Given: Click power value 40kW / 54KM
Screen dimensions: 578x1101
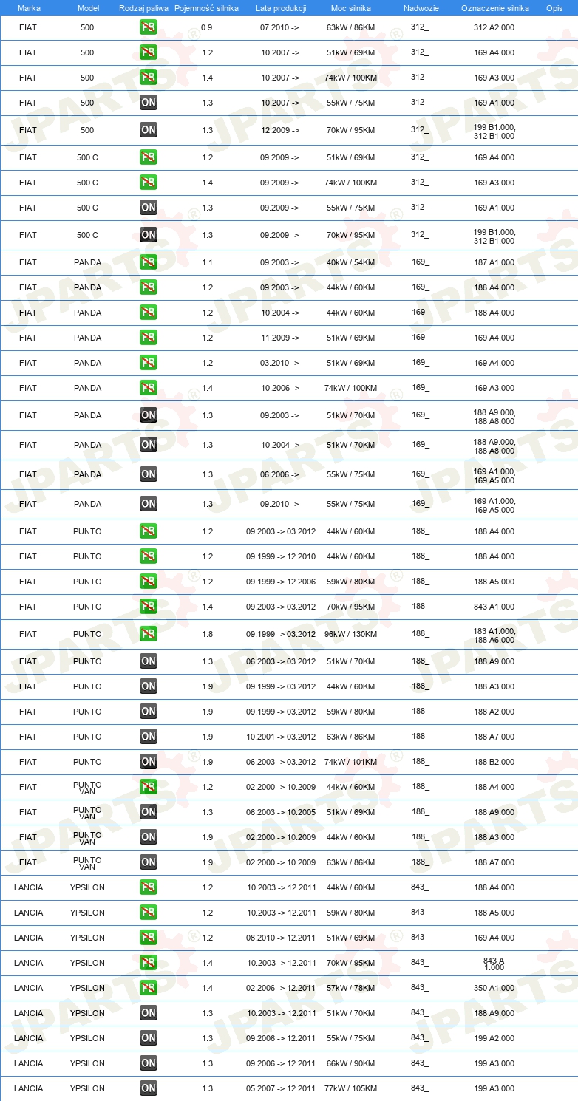Looking at the screenshot, I should point(351,262).
